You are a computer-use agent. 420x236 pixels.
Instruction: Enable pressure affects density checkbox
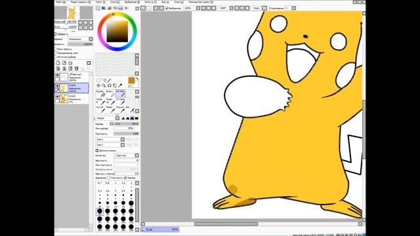[x=108, y=178]
